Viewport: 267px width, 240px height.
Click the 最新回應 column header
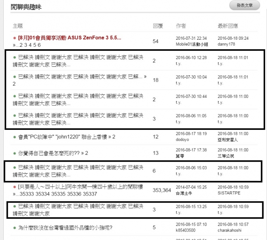tap(228, 26)
